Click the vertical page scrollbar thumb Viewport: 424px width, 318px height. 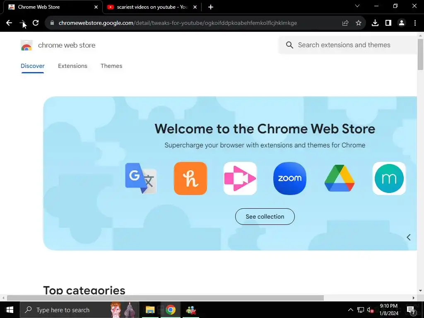point(420,54)
